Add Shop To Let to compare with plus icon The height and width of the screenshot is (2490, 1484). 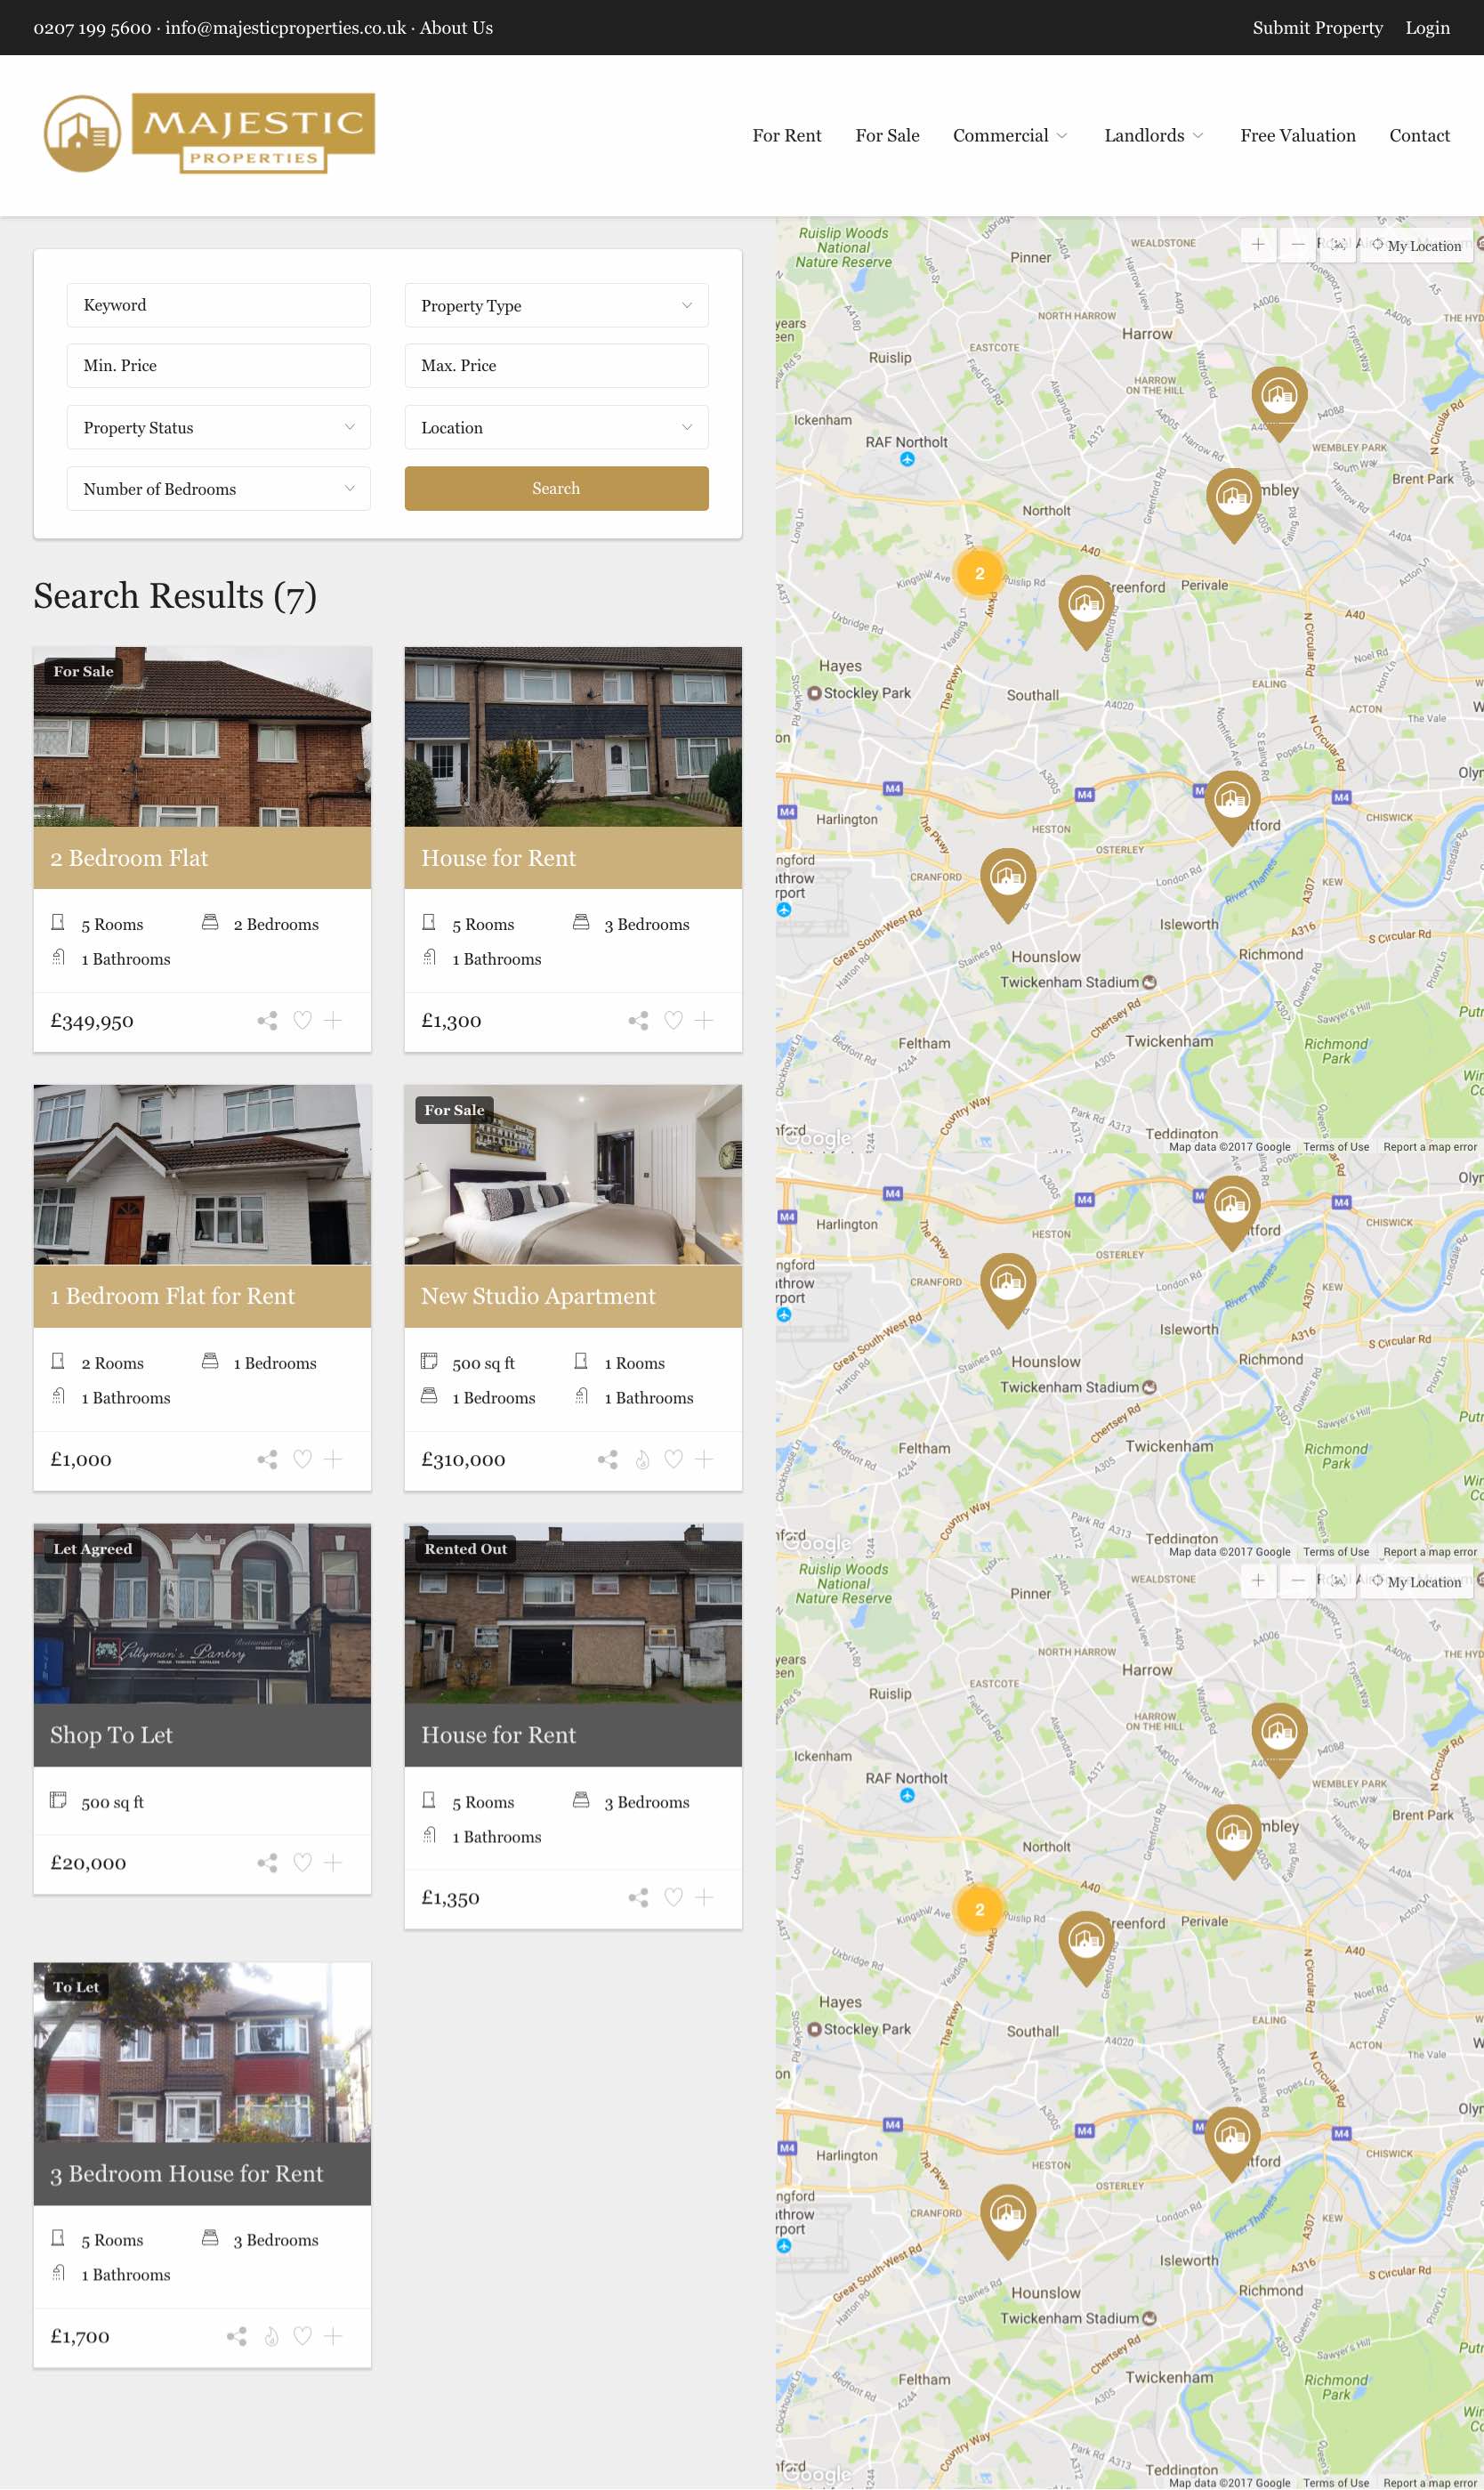(333, 1862)
